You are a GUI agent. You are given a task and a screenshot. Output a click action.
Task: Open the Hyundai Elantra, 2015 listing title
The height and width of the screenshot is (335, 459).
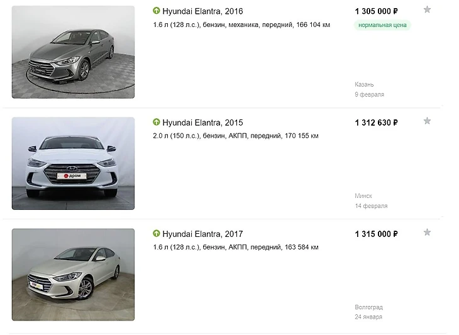(202, 123)
